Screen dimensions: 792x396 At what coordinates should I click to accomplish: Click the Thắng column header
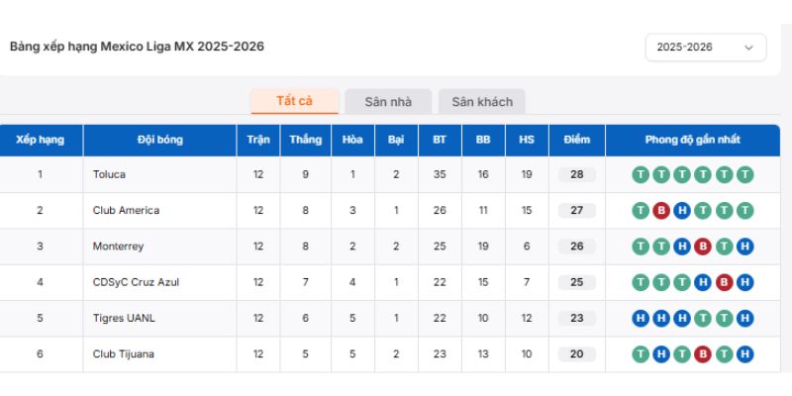point(306,140)
